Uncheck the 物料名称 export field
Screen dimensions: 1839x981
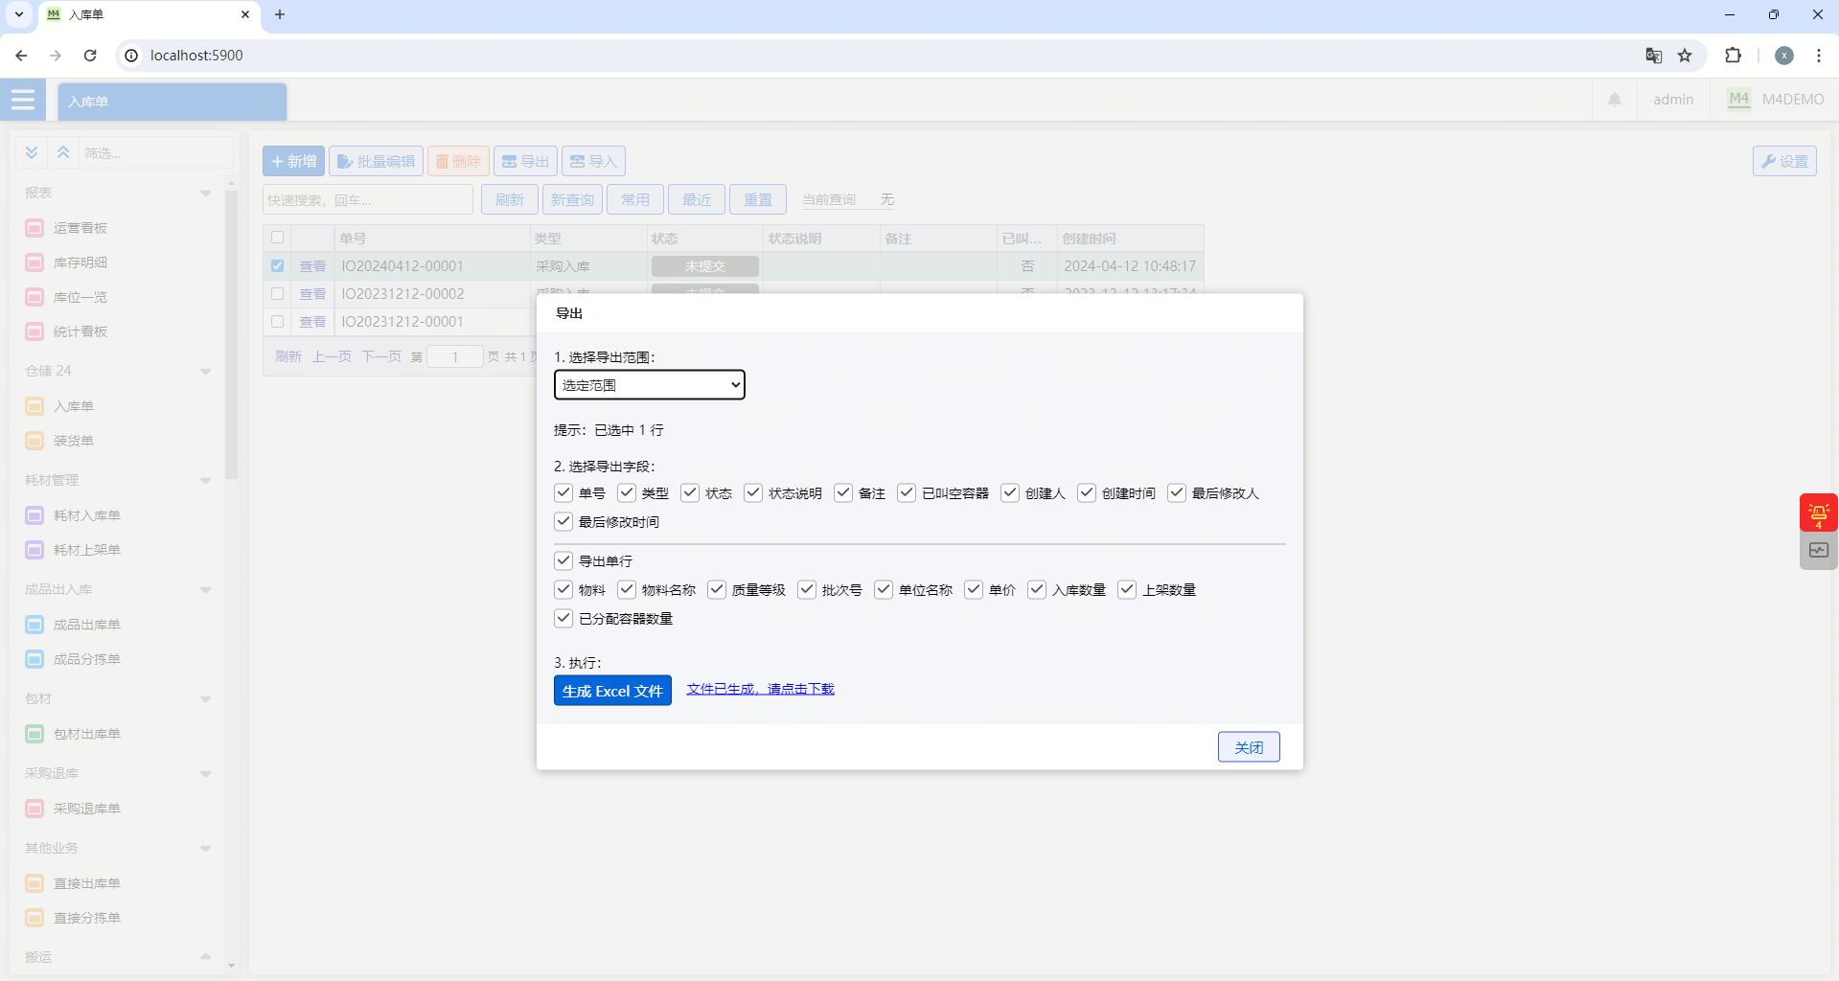pos(627,589)
